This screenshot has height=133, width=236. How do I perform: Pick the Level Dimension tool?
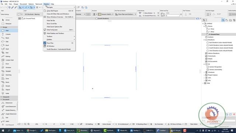point(11,106)
